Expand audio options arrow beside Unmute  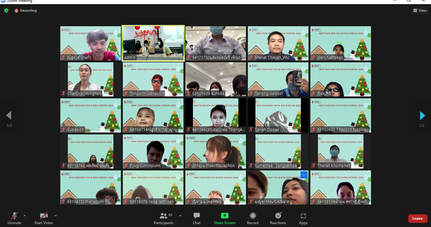click(x=25, y=216)
